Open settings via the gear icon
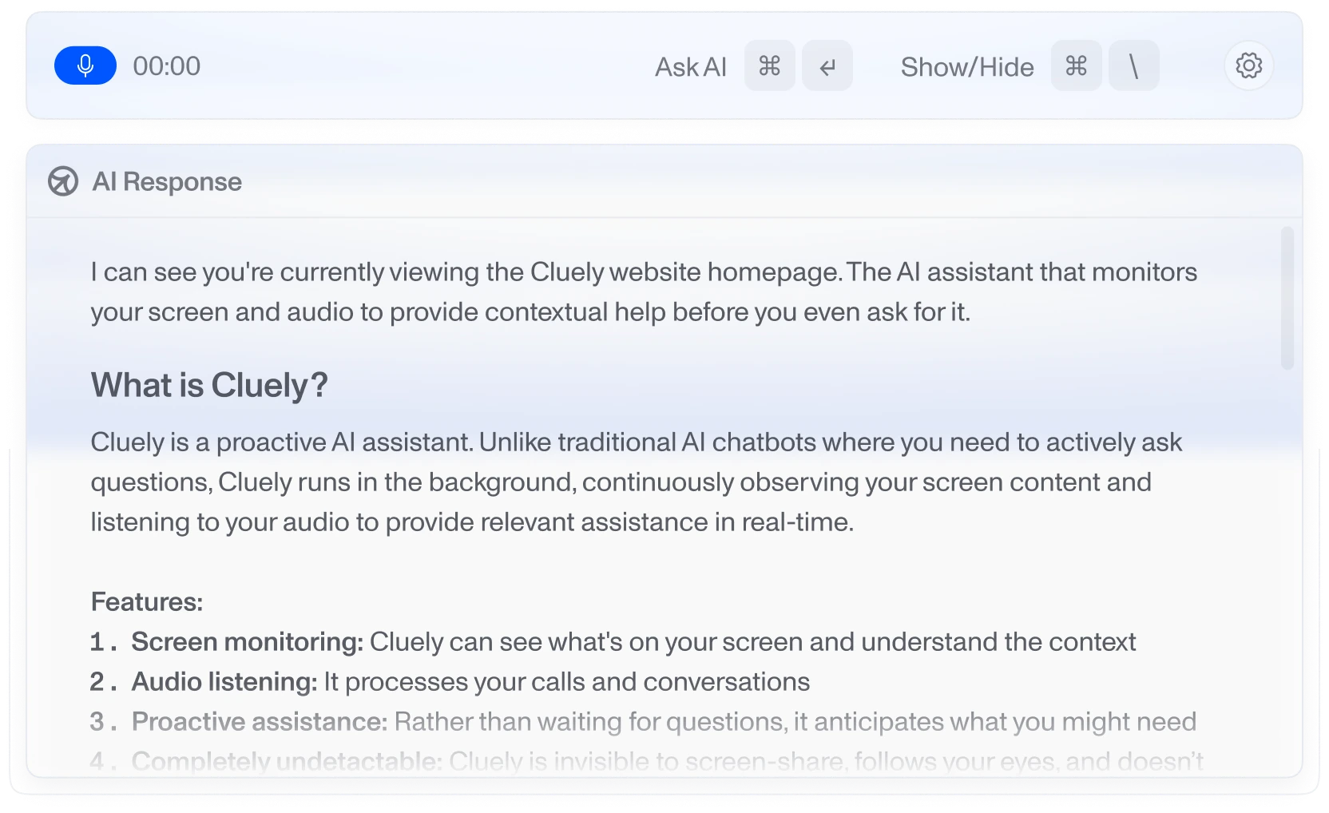This screenshot has width=1329, height=813. (1248, 65)
